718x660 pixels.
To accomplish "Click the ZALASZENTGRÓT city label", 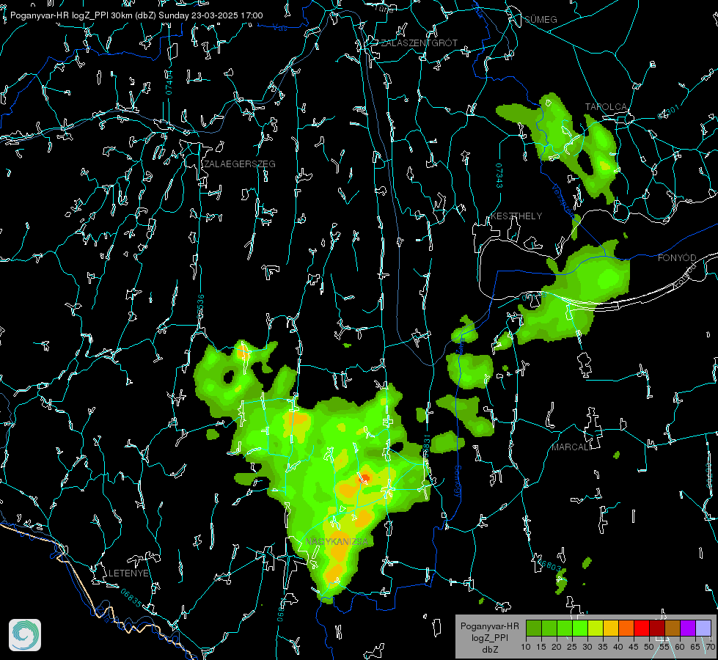I will tap(419, 43).
